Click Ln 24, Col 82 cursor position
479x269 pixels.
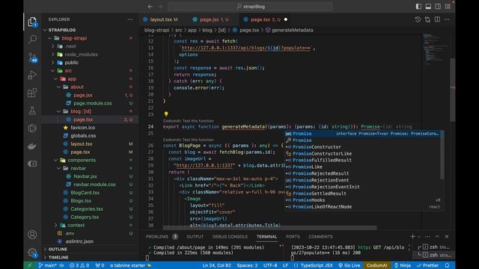pos(216,265)
